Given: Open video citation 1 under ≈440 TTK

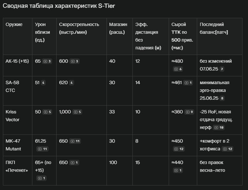Looking at the screenshot, I should pos(178,170).
